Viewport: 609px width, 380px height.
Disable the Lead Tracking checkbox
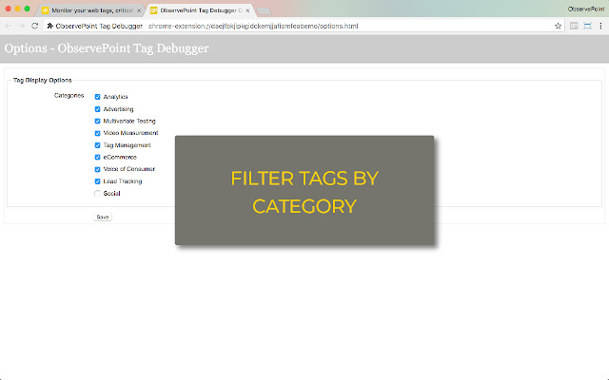pos(97,181)
